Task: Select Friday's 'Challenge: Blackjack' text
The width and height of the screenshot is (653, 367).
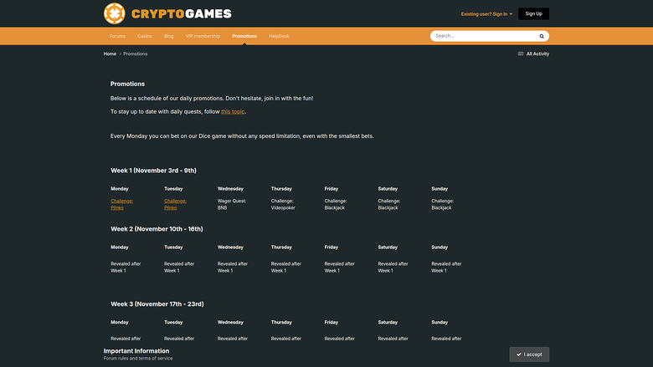Action: pos(336,204)
